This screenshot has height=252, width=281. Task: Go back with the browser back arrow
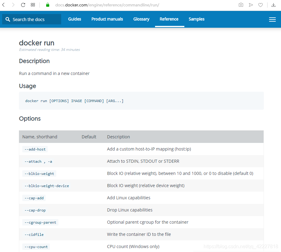(x=3, y=5)
